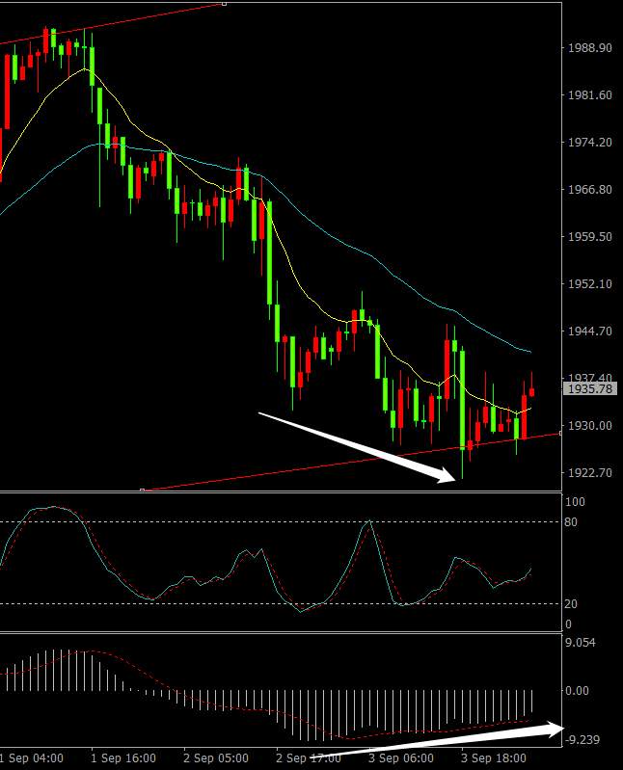Select price axis label 1988.90
The image size is (623, 770).
click(590, 48)
